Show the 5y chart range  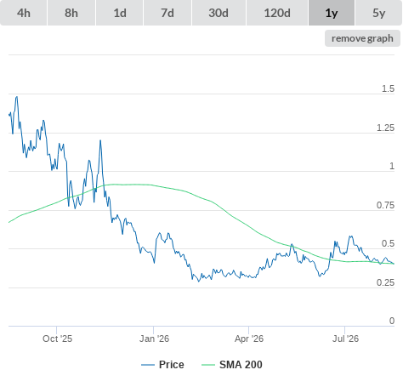tap(379, 13)
